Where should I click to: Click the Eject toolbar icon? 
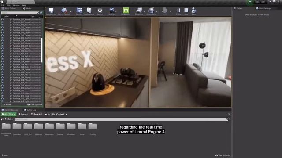(194, 11)
